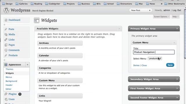The width and height of the screenshot is (186, 104).
Task: Open the New Post dropdown arrow
Action: [x=150, y=10]
